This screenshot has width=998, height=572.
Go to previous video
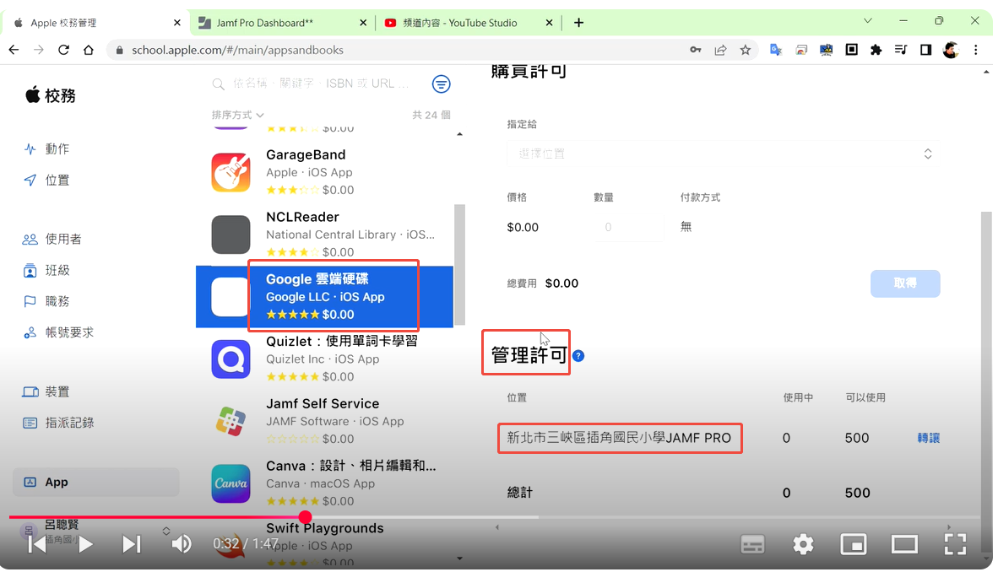36,544
